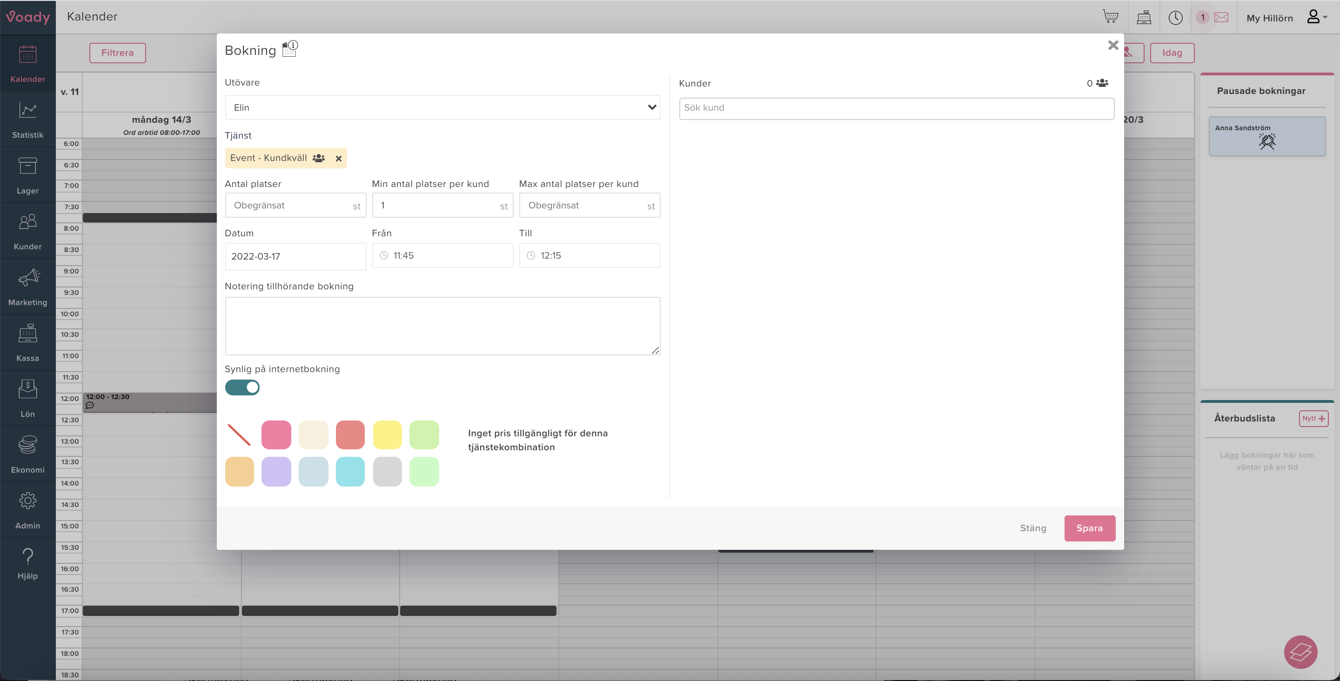
Task: Open the messages envelope icon
Action: pyautogui.click(x=1221, y=18)
